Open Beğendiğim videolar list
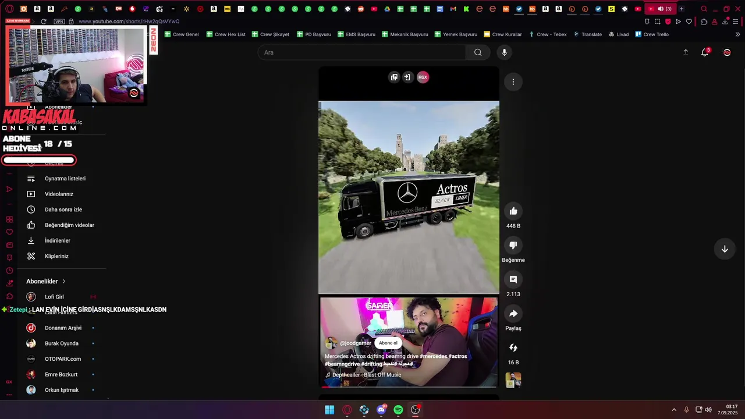The height and width of the screenshot is (419, 745). point(61,225)
